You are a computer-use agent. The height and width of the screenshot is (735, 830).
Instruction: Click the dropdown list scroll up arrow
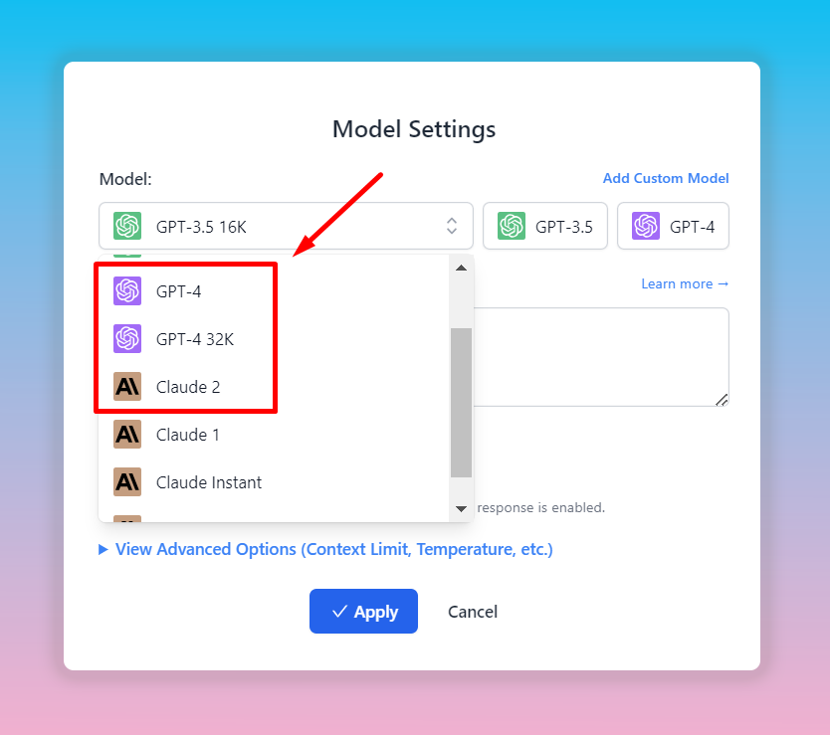[461, 268]
